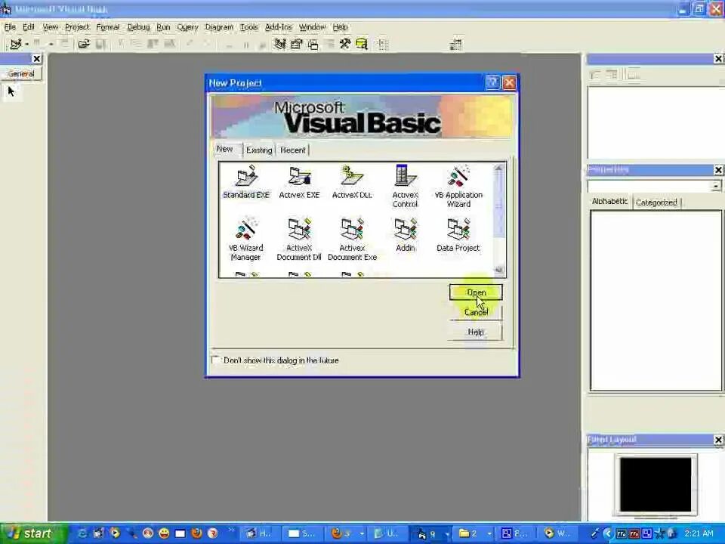
Task: Open Data View Window toolbar icon
Action: [x=362, y=45]
